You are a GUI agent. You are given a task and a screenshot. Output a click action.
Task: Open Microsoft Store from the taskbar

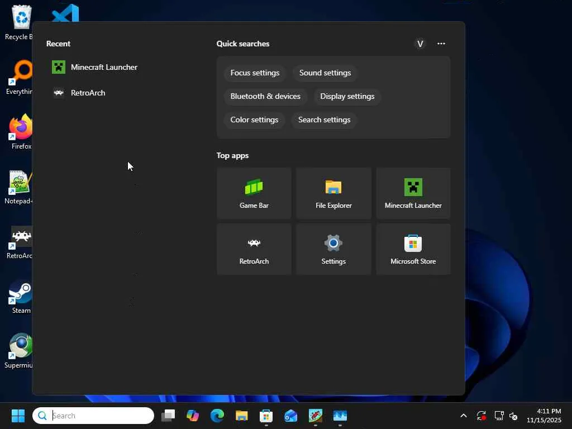click(266, 416)
